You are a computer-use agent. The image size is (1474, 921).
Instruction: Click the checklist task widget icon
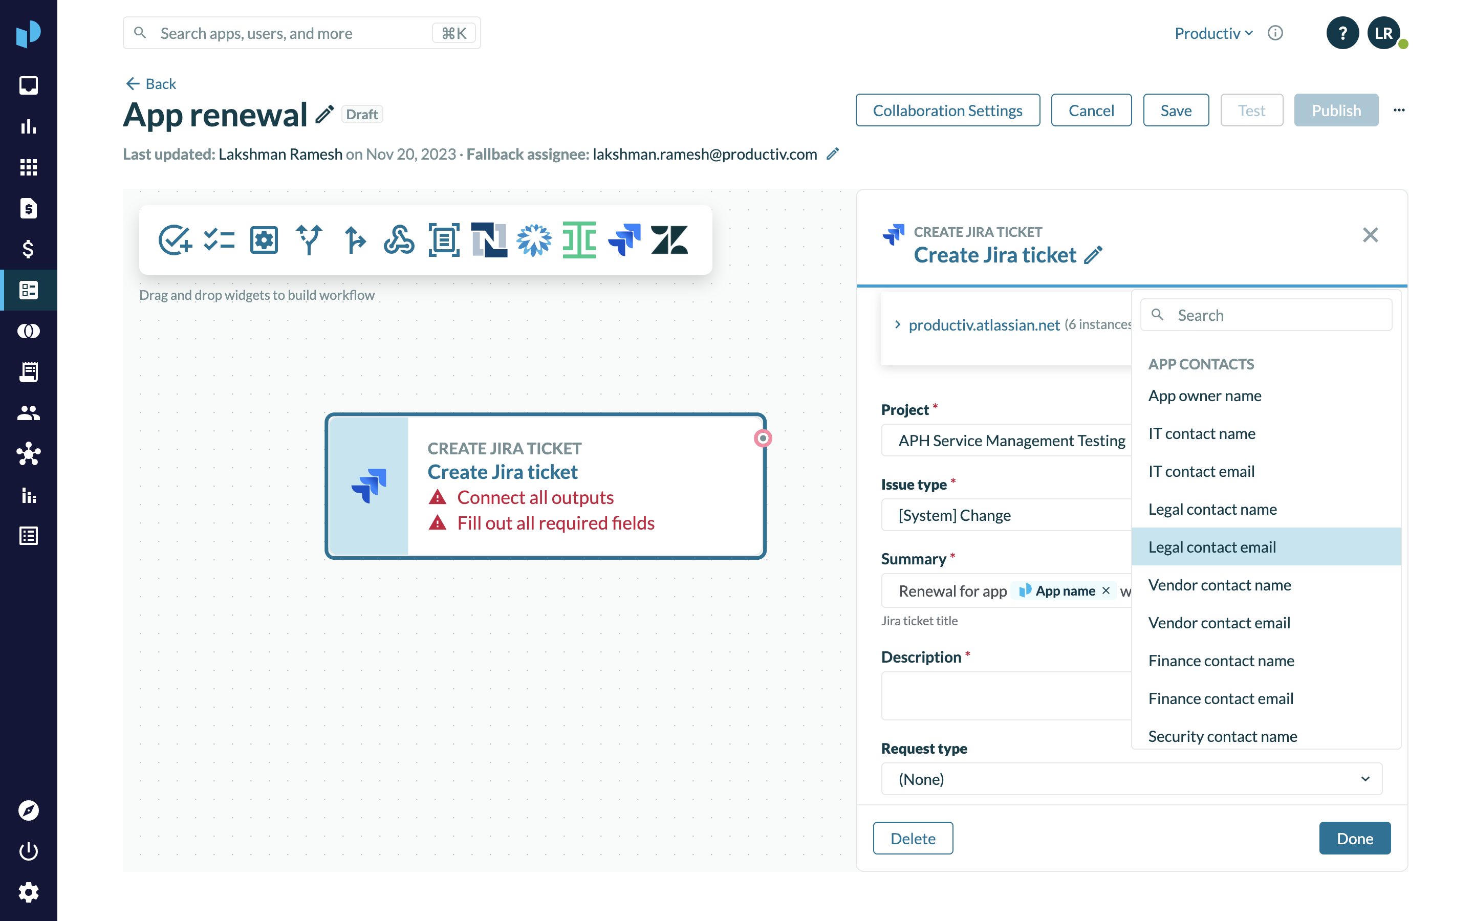click(219, 239)
